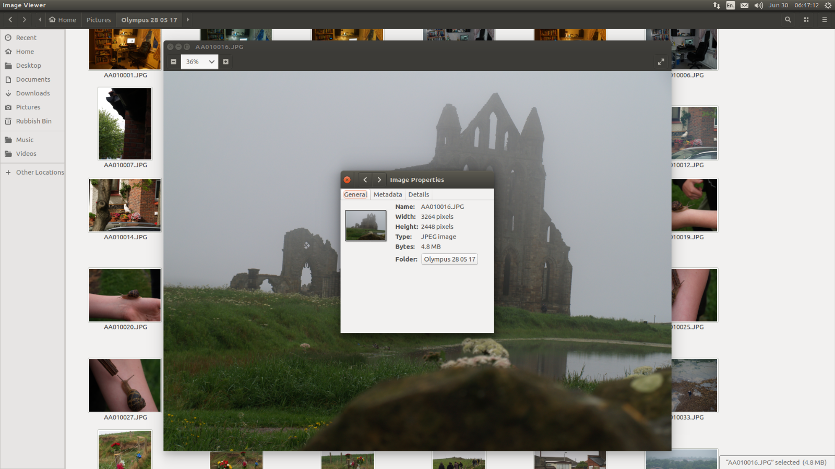Open Home in the sidebar
Screen dimensions: 835x469
(32, 52)
